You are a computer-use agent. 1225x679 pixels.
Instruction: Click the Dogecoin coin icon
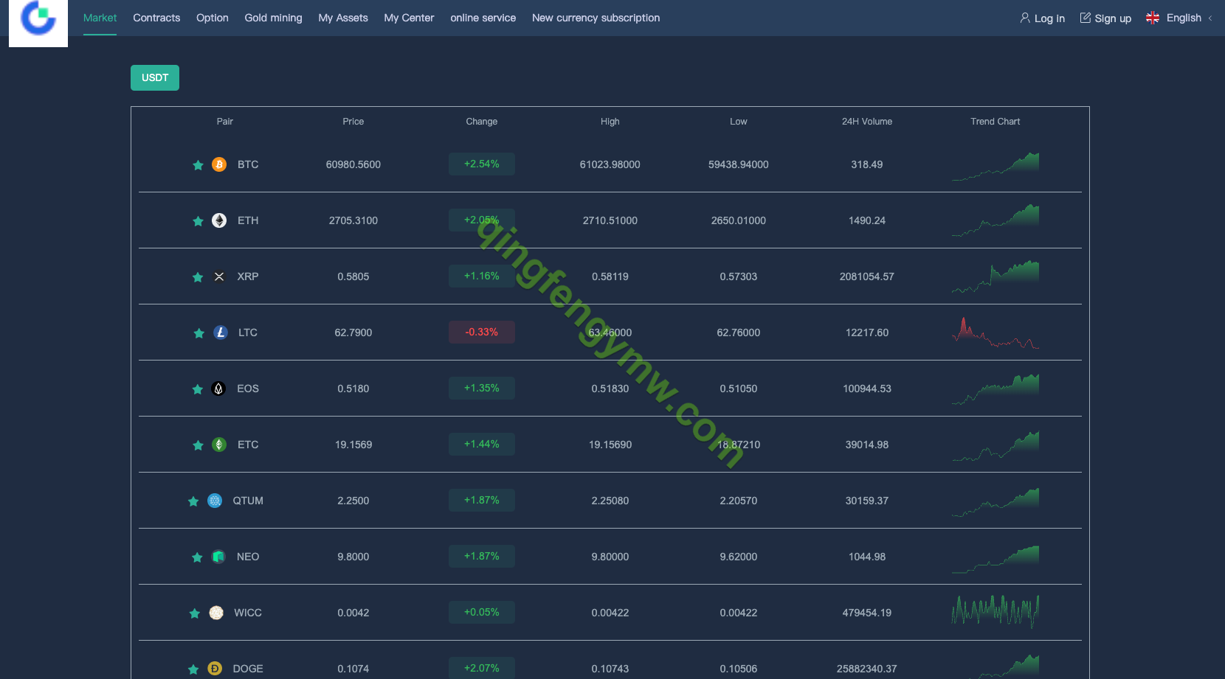click(x=215, y=669)
